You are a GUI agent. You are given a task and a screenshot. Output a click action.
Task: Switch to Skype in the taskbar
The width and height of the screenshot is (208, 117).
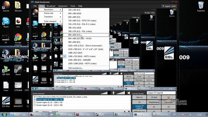pyautogui.click(x=19, y=115)
